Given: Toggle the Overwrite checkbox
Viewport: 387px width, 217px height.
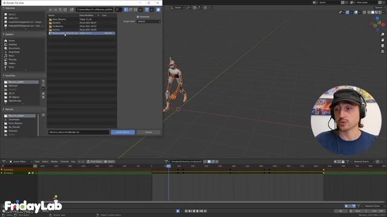Looking at the screenshot, I should coord(138,17).
